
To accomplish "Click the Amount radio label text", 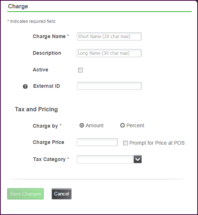I will tap(94, 125).
